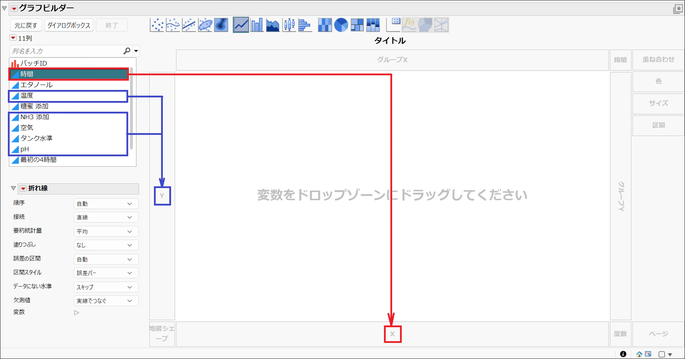Open the status bar dropdown arrow
685x359 pixels.
[670, 354]
